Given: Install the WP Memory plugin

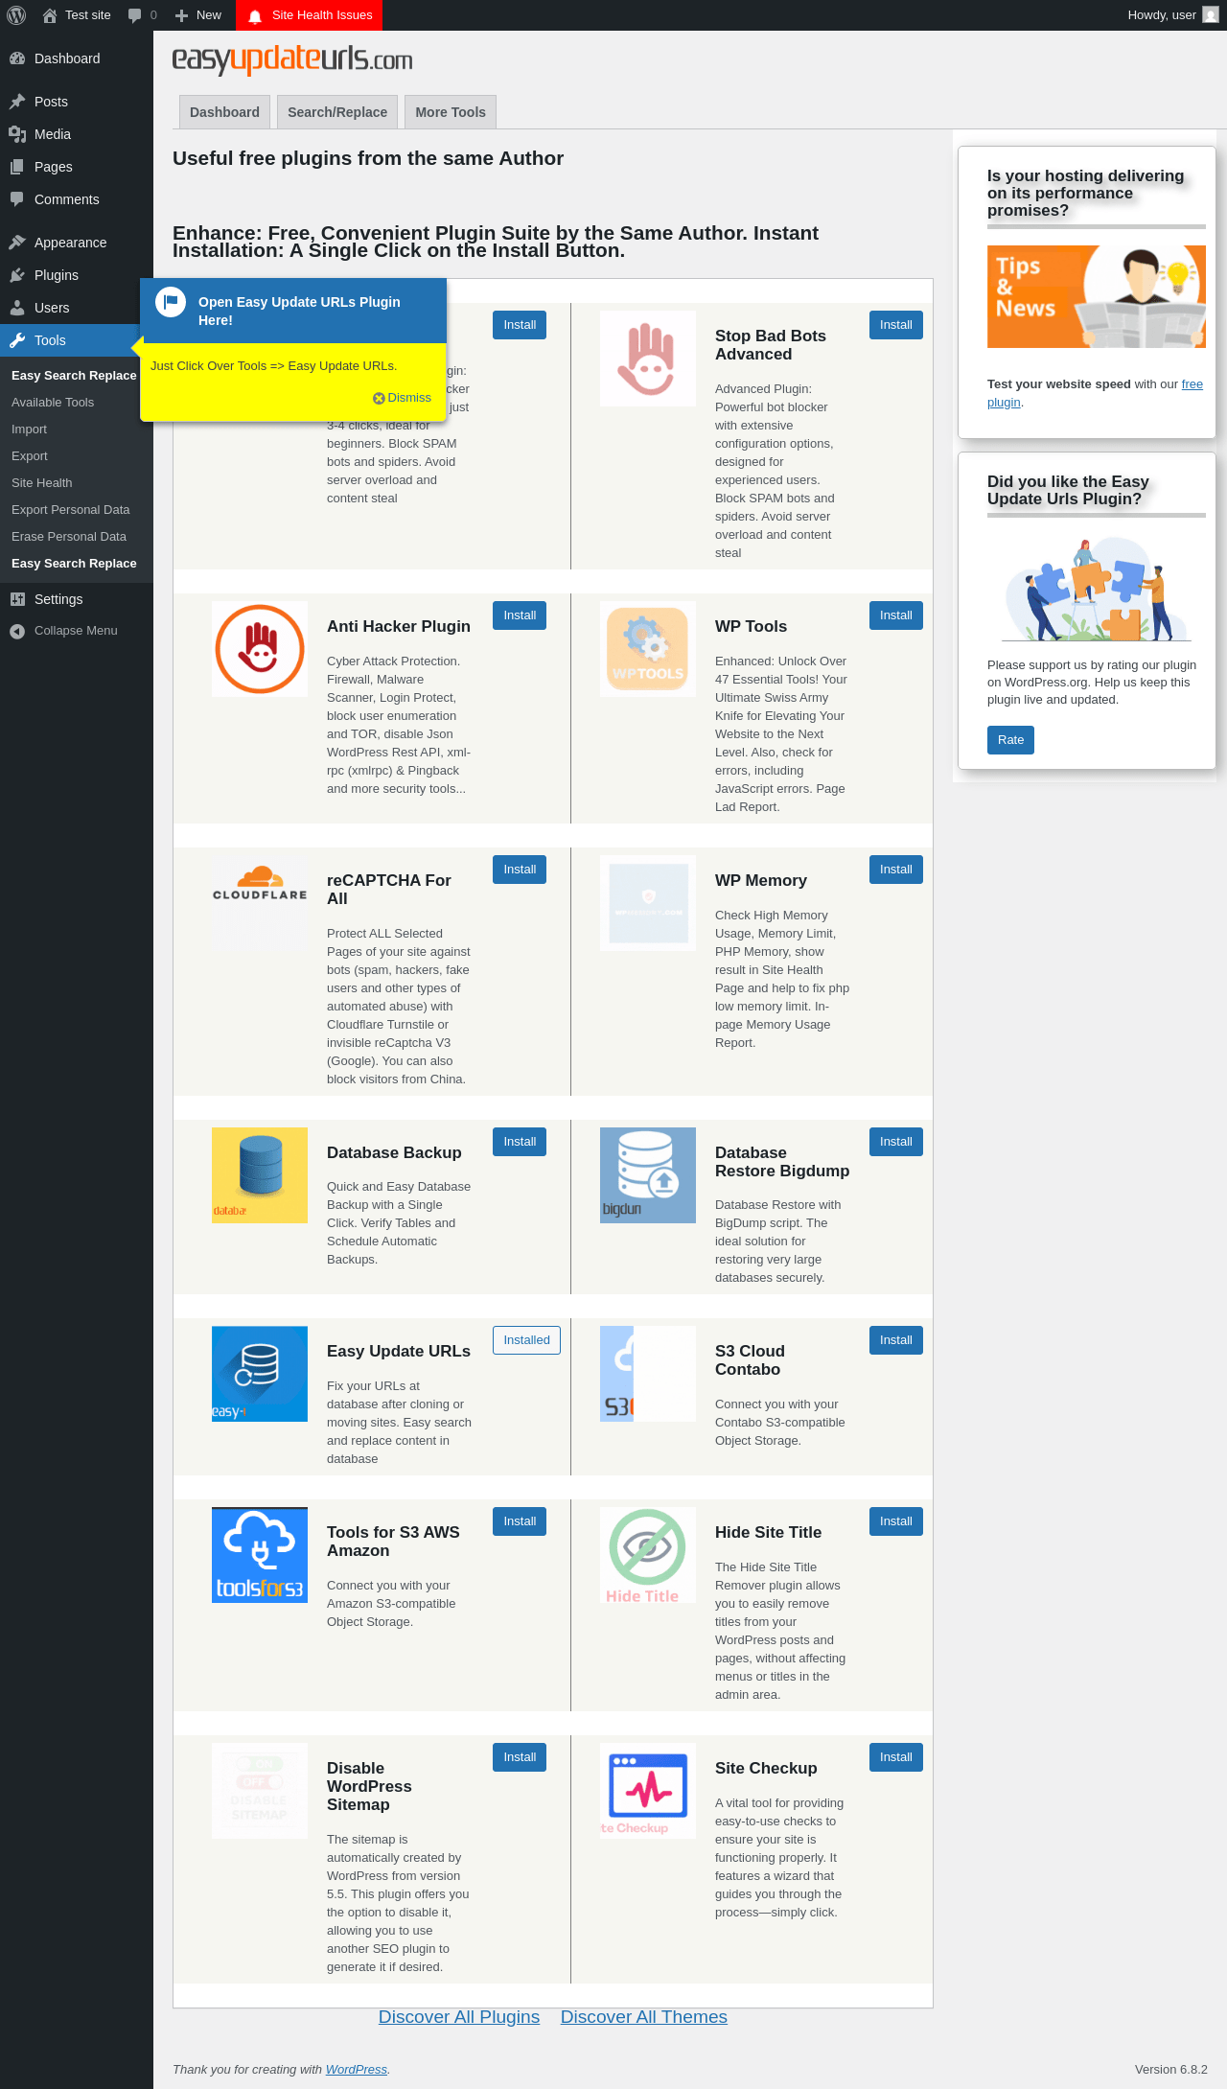Looking at the screenshot, I should [x=896, y=870].
